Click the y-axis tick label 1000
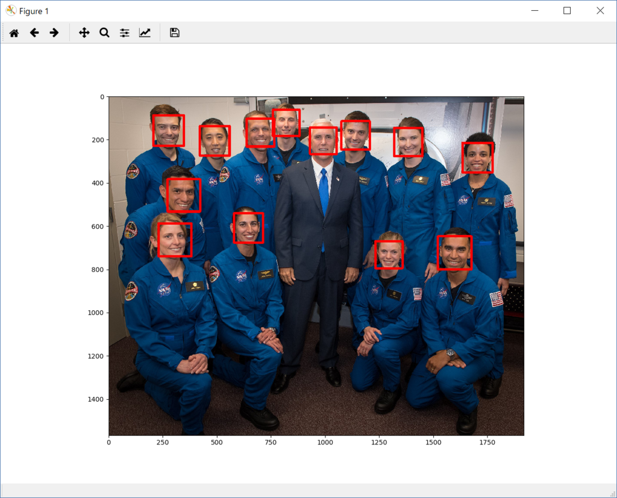Screen dimensions: 617x498 96,313
